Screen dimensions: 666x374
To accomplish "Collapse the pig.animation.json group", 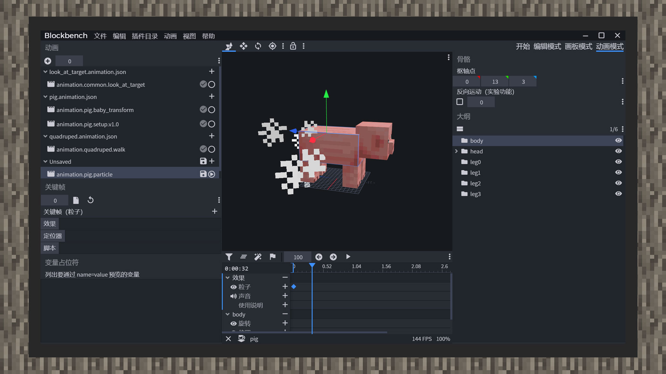I will 45,97.
